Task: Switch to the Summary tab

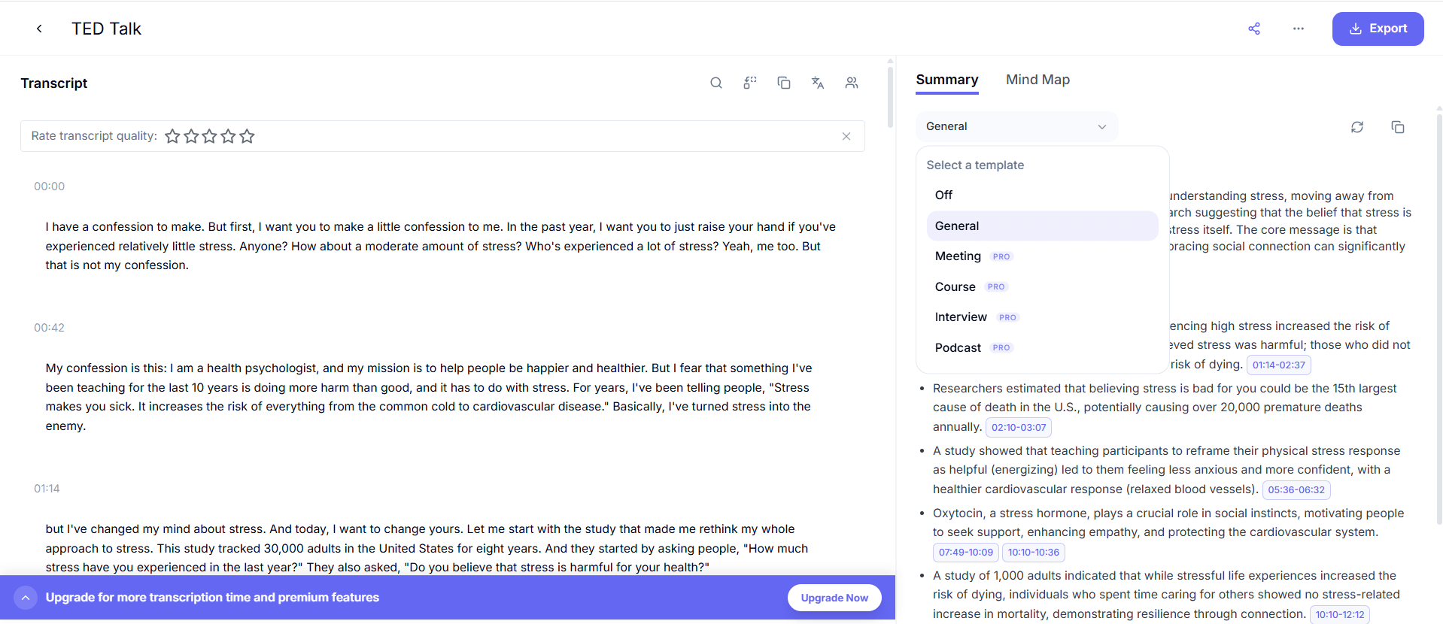Action: 947,80
